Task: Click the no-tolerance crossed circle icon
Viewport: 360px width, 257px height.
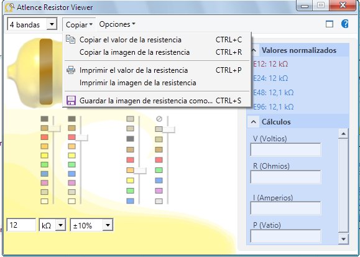Action: click(159, 119)
